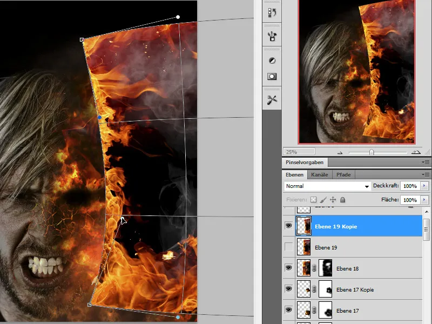Viewport: 432px width, 324px height.
Task: Switch to the Pfade tab
Action: [343, 174]
